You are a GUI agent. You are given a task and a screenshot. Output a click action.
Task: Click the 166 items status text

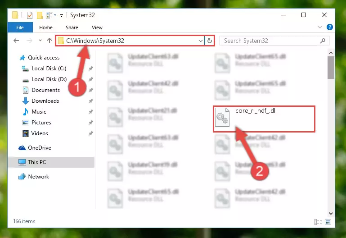[24, 221]
